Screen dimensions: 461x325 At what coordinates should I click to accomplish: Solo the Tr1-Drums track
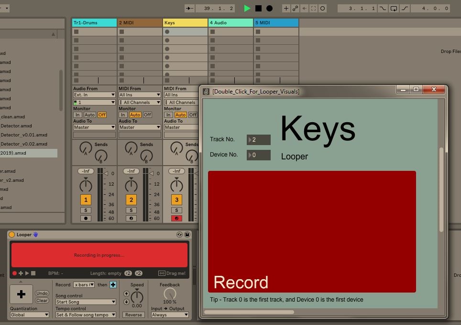(x=86, y=210)
